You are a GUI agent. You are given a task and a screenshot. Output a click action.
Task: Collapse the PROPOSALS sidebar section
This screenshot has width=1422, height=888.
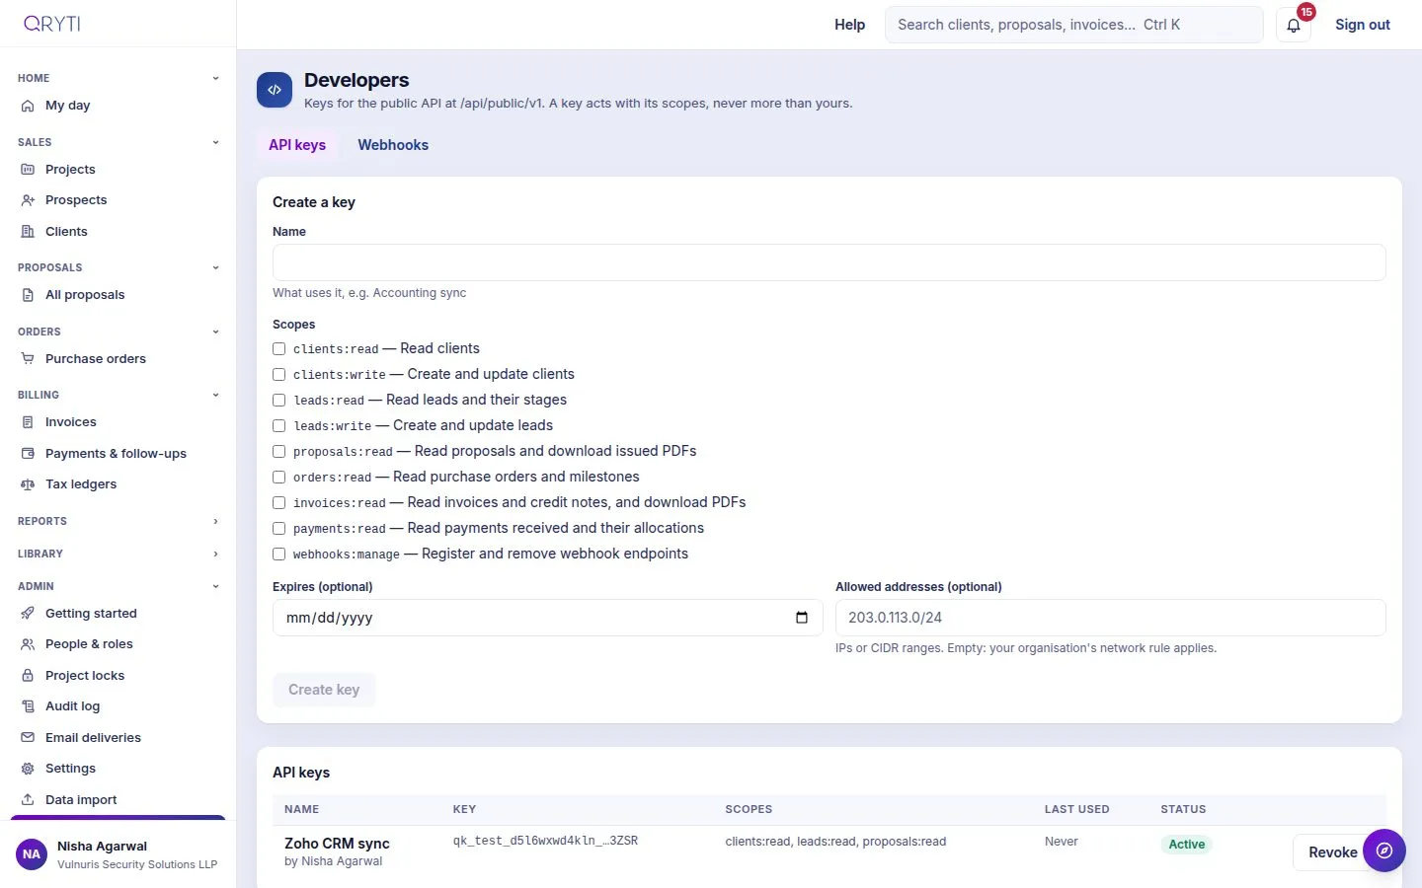tap(118, 267)
